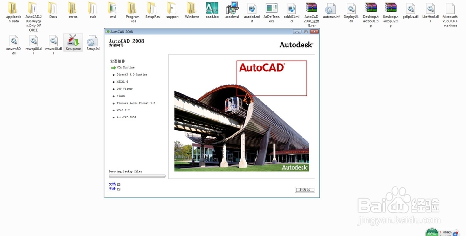Click the Windows Media Format 9.5 entry
Screen dimensions: 466x236
click(x=136, y=103)
